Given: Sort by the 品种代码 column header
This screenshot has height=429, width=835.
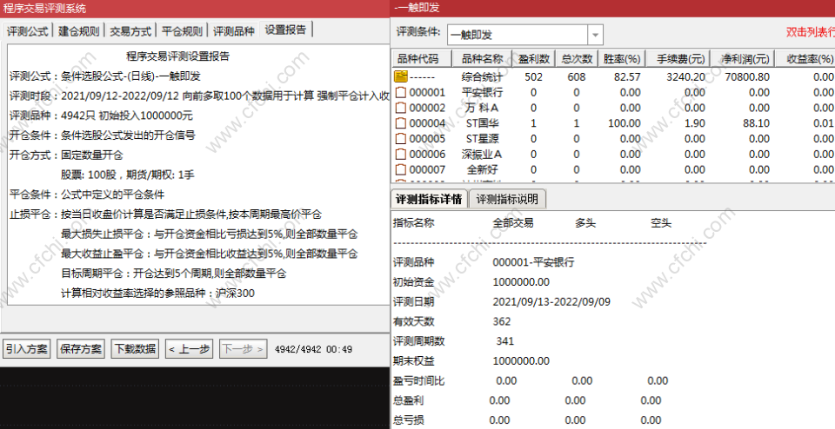Looking at the screenshot, I should (421, 58).
